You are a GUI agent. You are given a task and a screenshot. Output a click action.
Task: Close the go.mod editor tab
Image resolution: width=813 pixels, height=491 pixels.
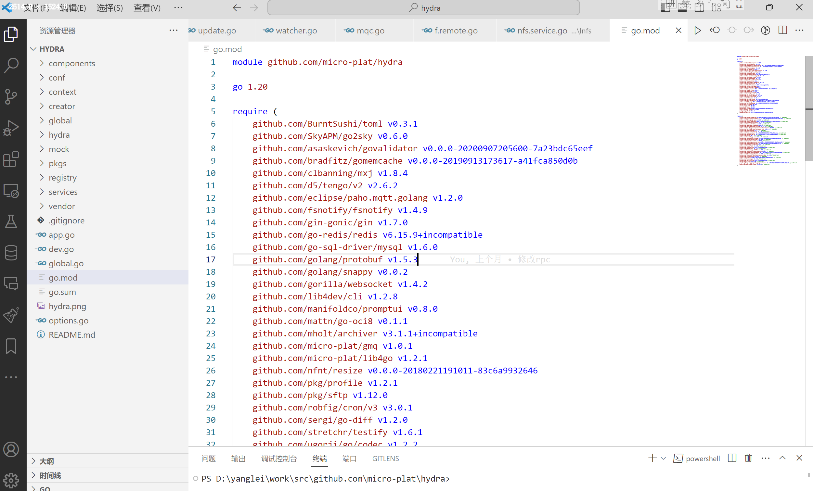(678, 30)
